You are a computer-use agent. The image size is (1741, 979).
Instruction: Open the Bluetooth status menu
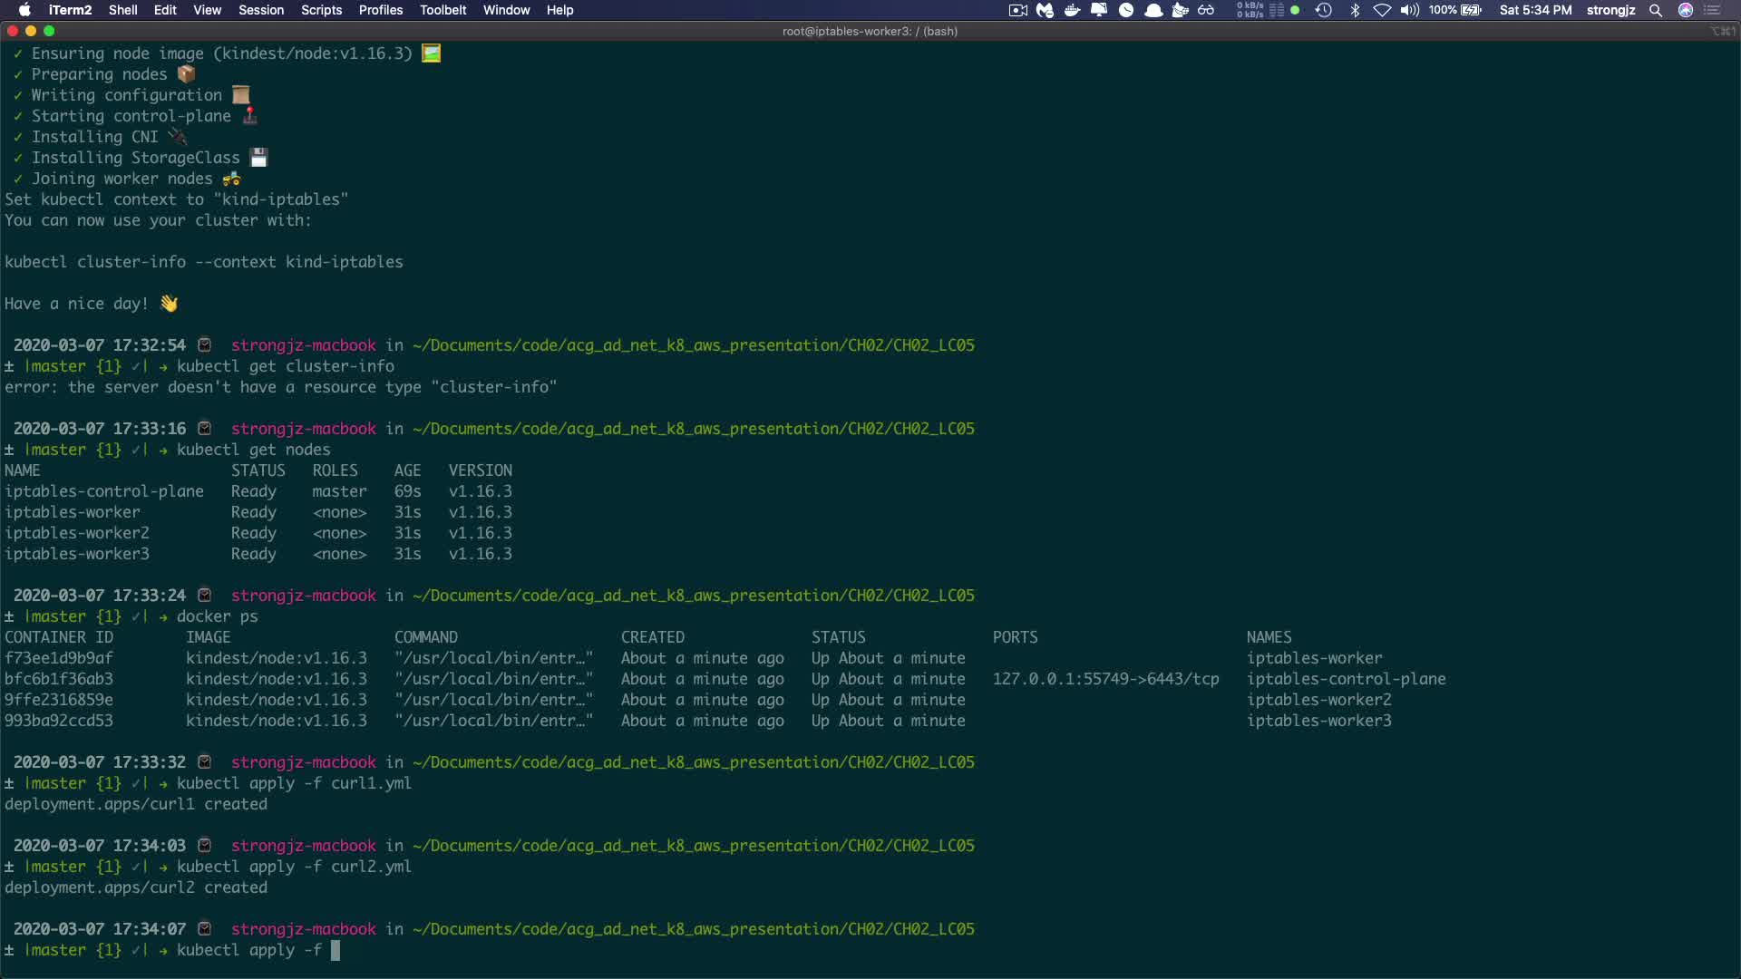(x=1355, y=10)
